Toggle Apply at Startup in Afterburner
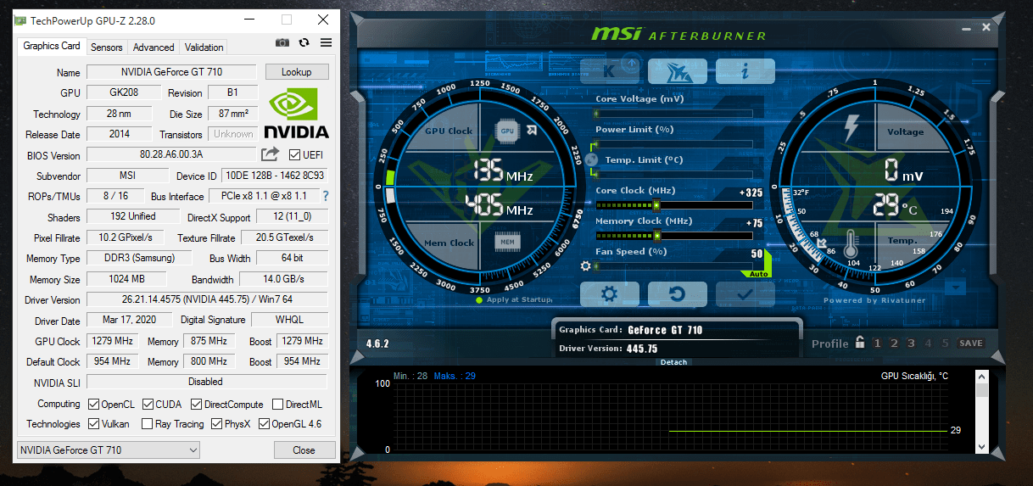This screenshot has height=486, width=1033. tap(479, 299)
